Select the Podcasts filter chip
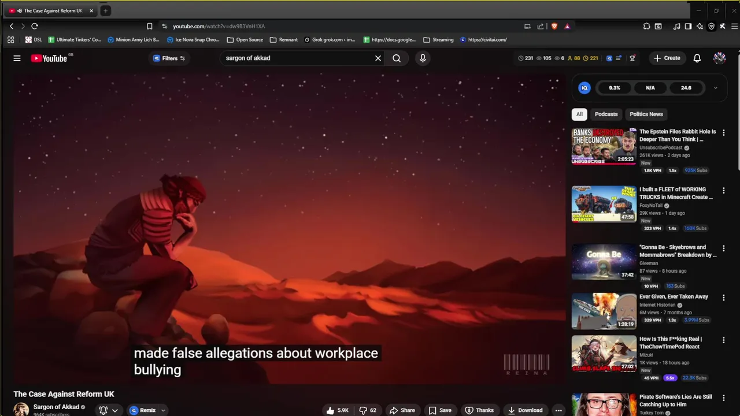 [606, 114]
